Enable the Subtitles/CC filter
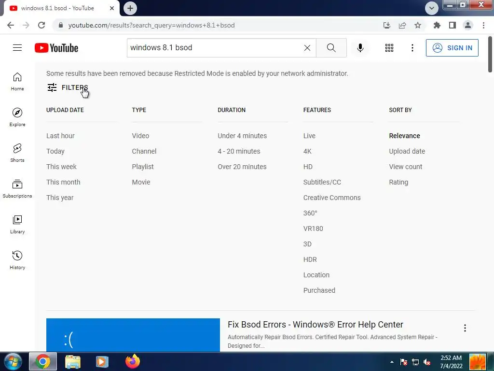 [x=322, y=182]
